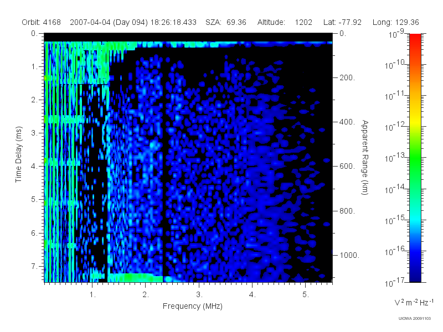Click the '7.' time delay tick label
Image resolution: width=443 pixels, height=332 pixels.
click(34, 266)
